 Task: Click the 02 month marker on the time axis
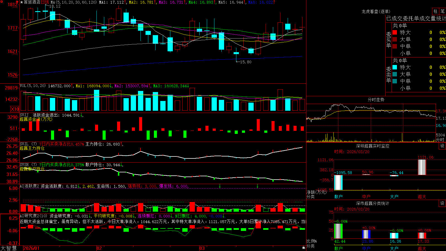click(99, 248)
